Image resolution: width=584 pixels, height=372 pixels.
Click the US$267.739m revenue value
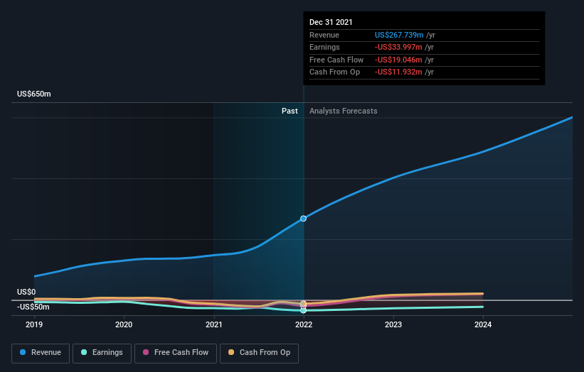[x=399, y=35]
